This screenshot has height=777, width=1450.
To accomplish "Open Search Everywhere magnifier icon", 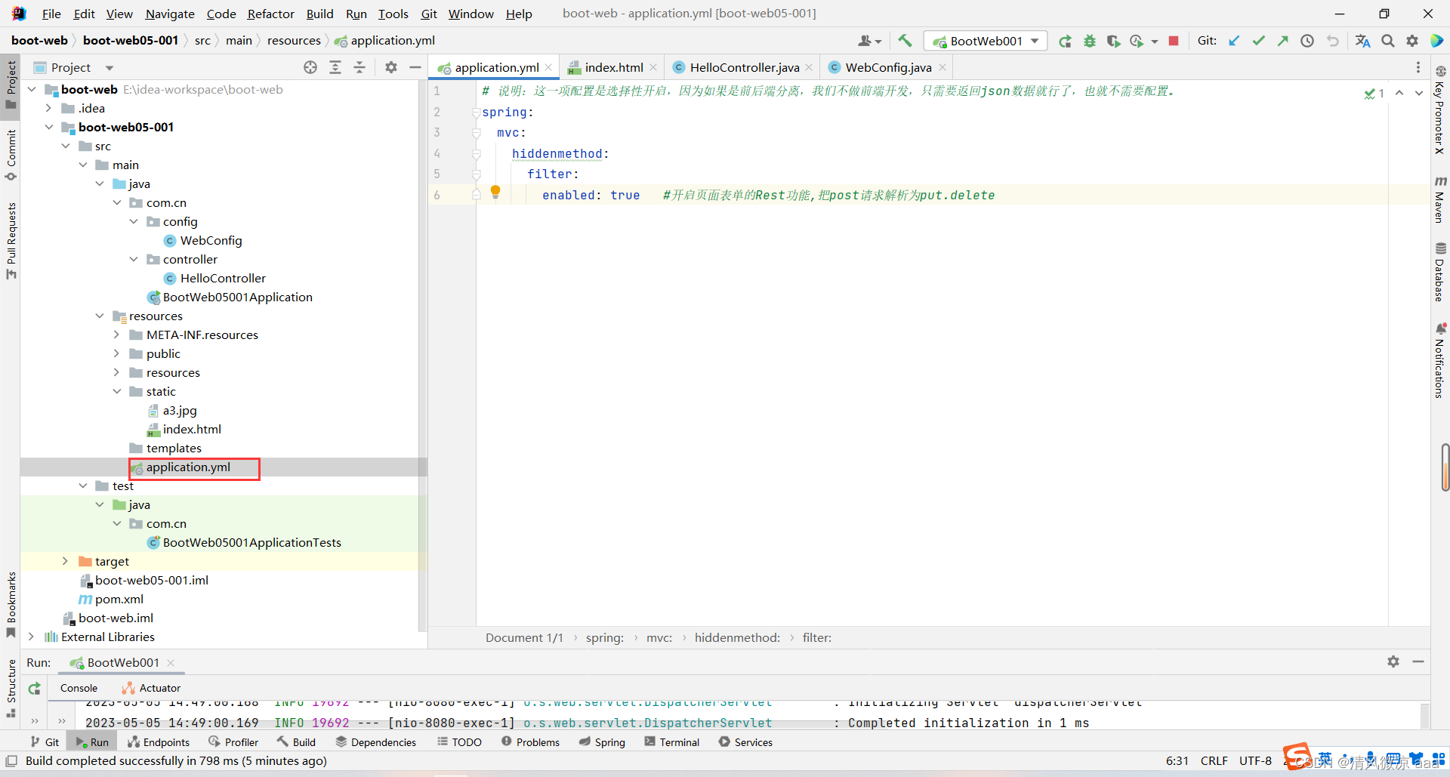I will (x=1388, y=41).
